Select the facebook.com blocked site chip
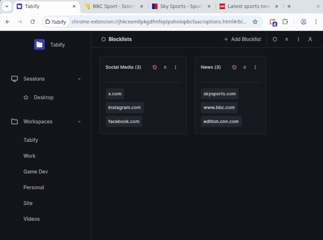This screenshot has width=323, height=240. (x=124, y=121)
